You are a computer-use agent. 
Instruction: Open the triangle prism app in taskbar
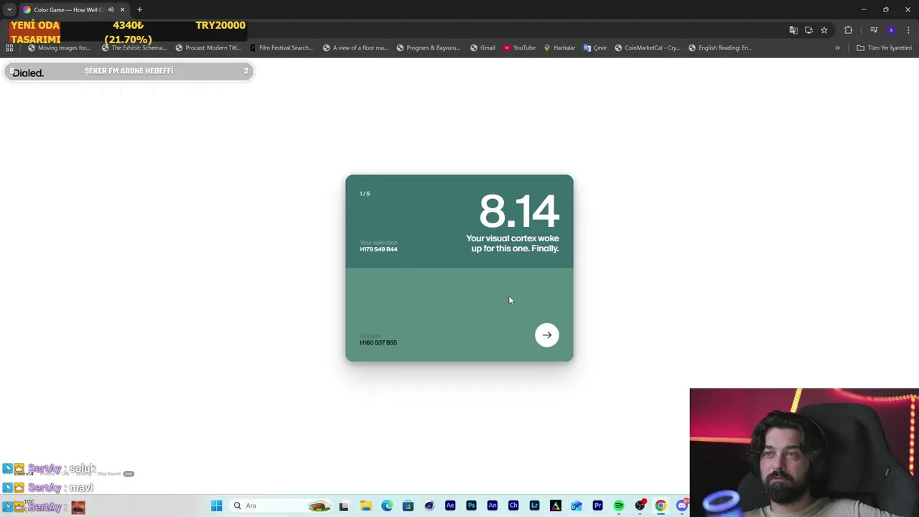click(556, 506)
